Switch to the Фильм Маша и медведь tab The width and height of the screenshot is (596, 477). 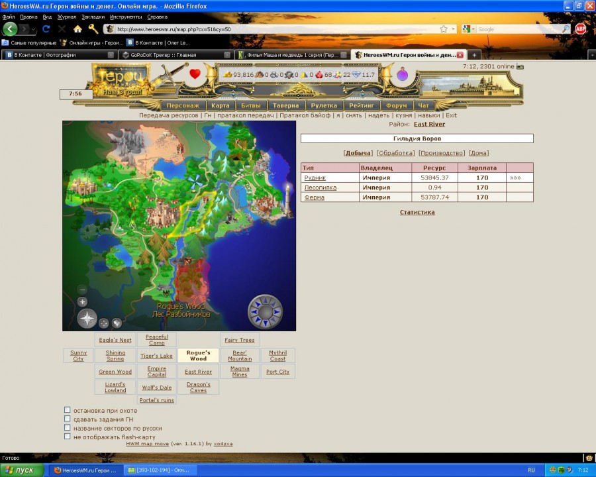click(x=292, y=55)
